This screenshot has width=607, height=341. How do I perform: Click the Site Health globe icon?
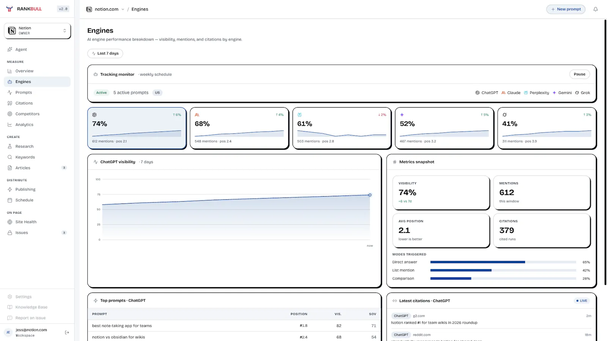point(10,222)
